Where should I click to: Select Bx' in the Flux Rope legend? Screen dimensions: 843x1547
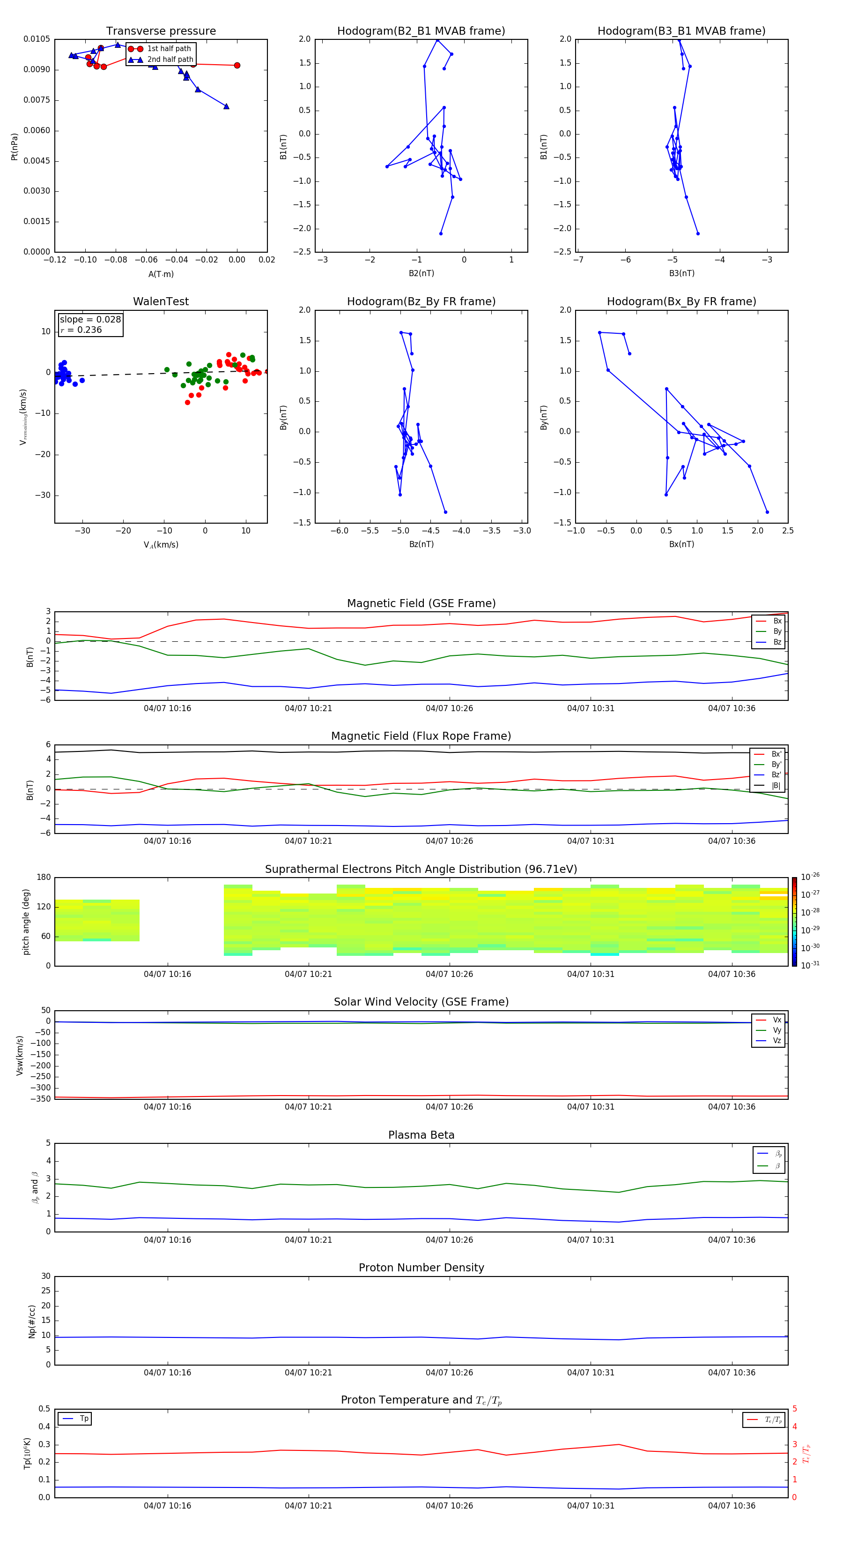pyautogui.click(x=768, y=754)
